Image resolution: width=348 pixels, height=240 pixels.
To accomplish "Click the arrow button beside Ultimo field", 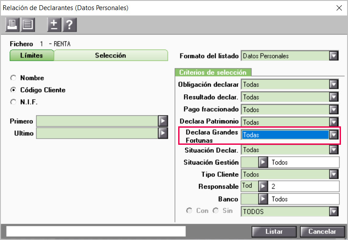I will 163,133.
